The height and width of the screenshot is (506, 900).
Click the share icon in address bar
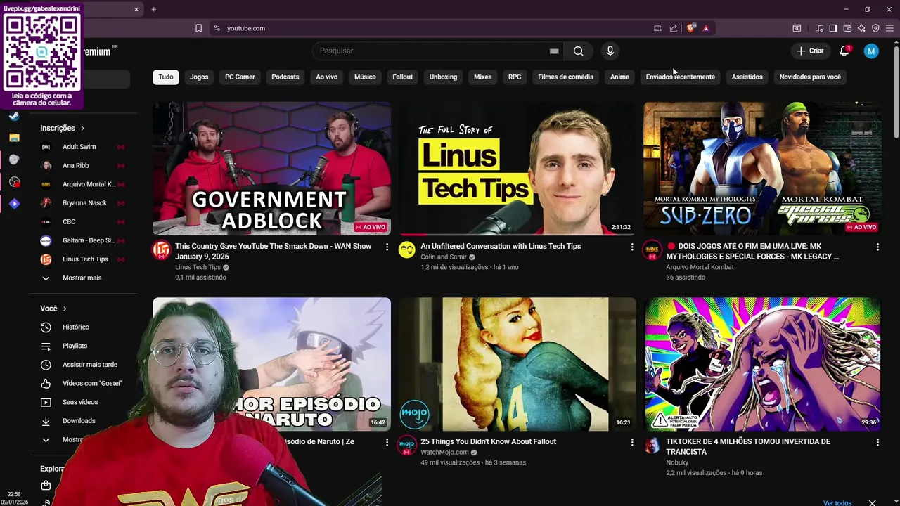pyautogui.click(x=674, y=28)
